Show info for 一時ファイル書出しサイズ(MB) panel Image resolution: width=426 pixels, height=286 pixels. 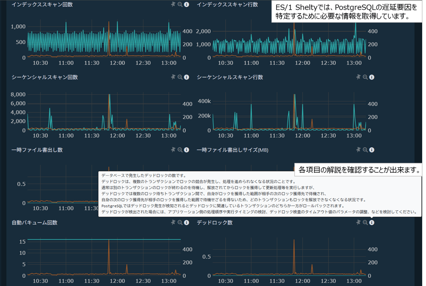pyautogui.click(x=371, y=149)
